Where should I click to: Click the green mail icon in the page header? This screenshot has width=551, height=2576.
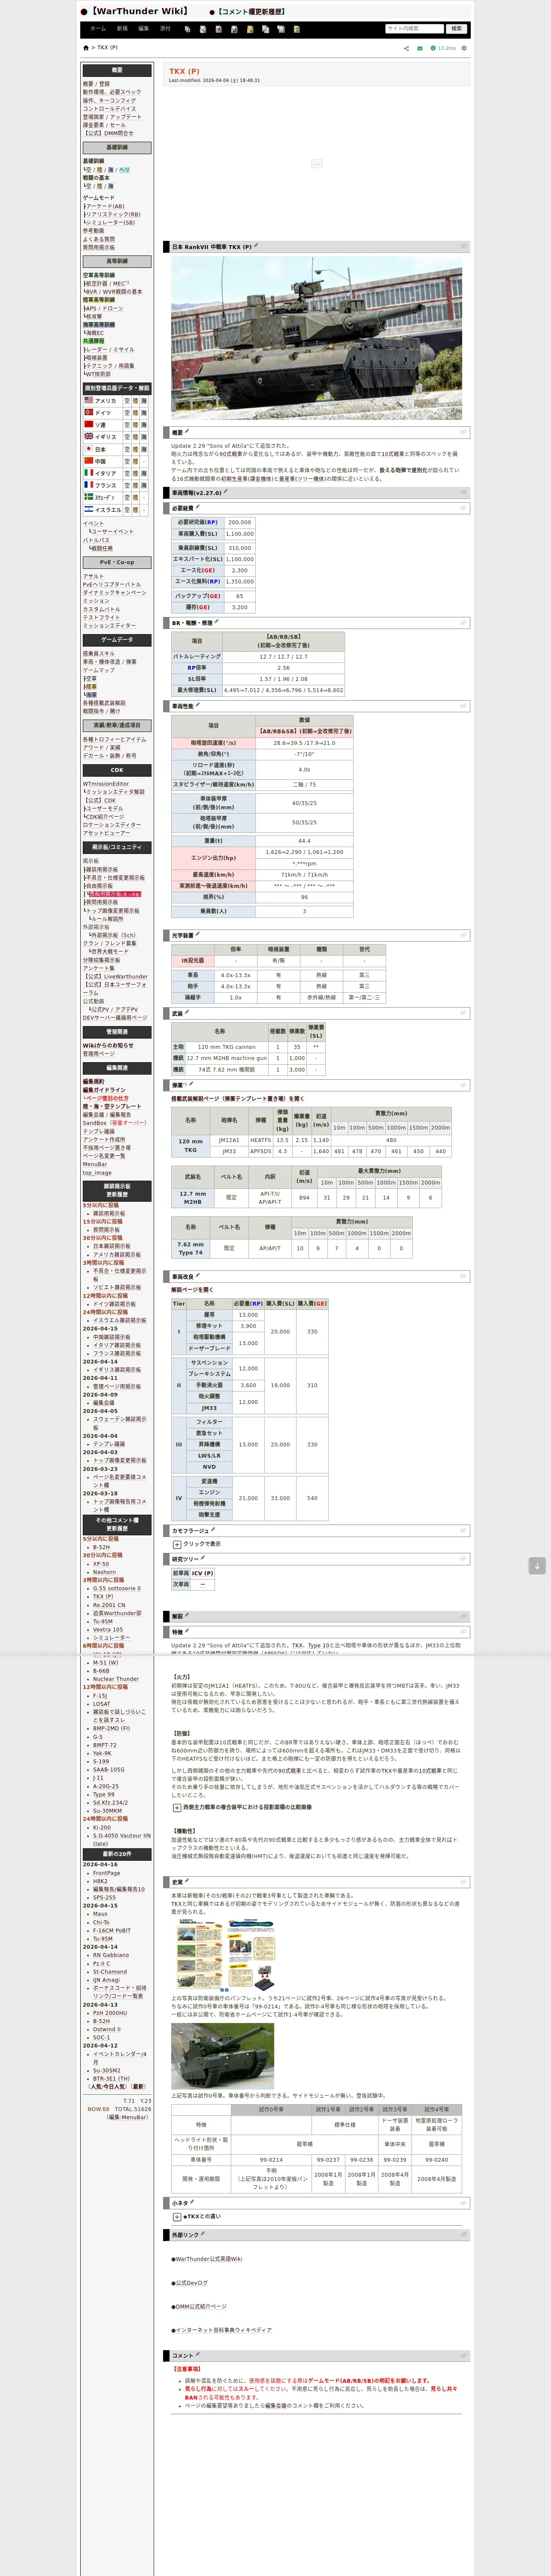click(420, 48)
